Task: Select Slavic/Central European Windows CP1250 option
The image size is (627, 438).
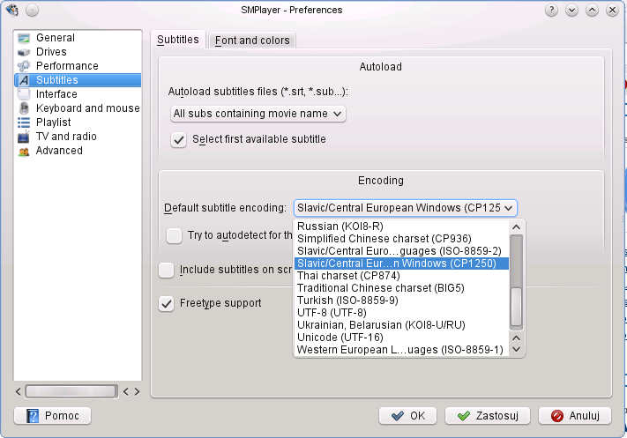Action: 401,264
